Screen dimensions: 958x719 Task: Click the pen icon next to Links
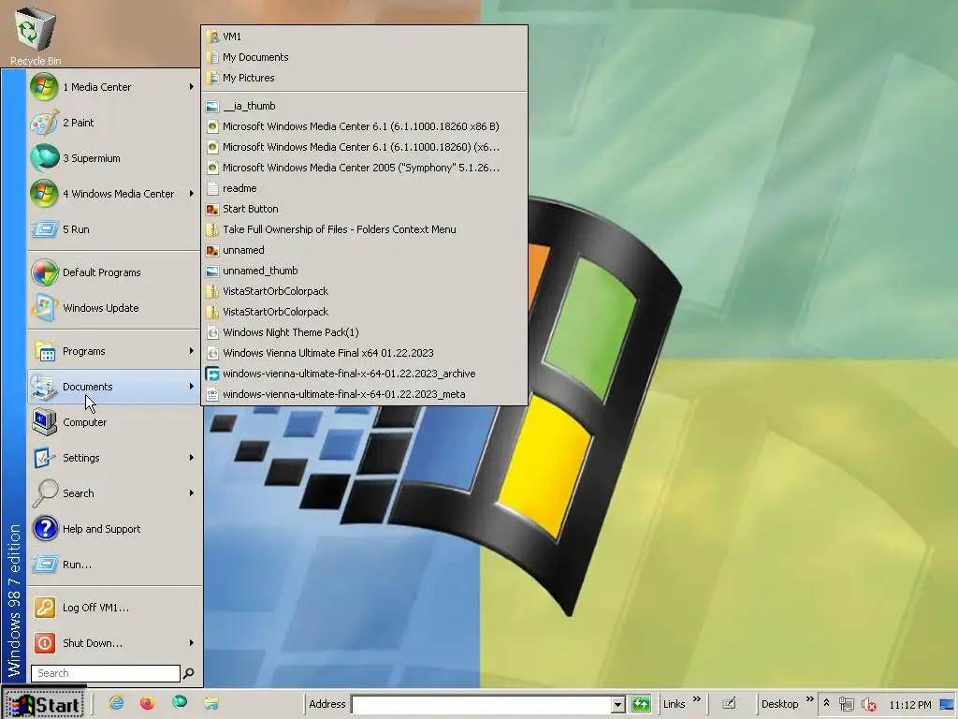tap(728, 704)
